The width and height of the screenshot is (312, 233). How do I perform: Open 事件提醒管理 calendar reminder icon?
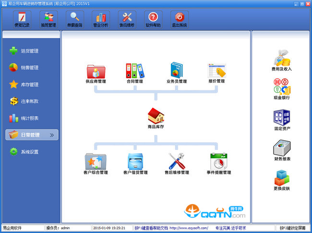tap(219, 161)
